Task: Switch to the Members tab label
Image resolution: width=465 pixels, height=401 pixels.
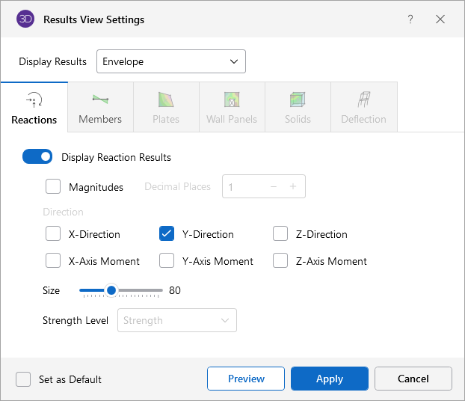Action: 100,119
